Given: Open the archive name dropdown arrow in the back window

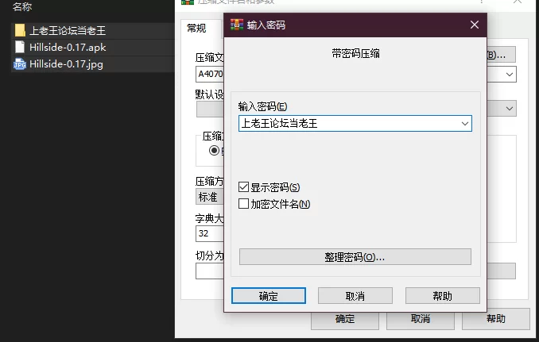Looking at the screenshot, I should 510,75.
